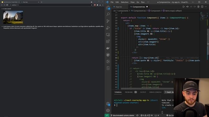Open the Remote Explorer view
209x117 pixels.
pos(108,35)
